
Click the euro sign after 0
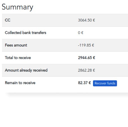pos(82,33)
